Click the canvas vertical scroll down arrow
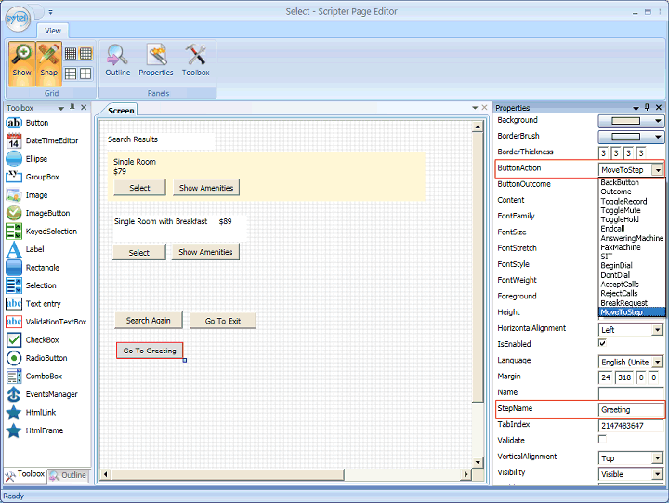Screen dimensions: 669x503 pyautogui.click(x=478, y=462)
